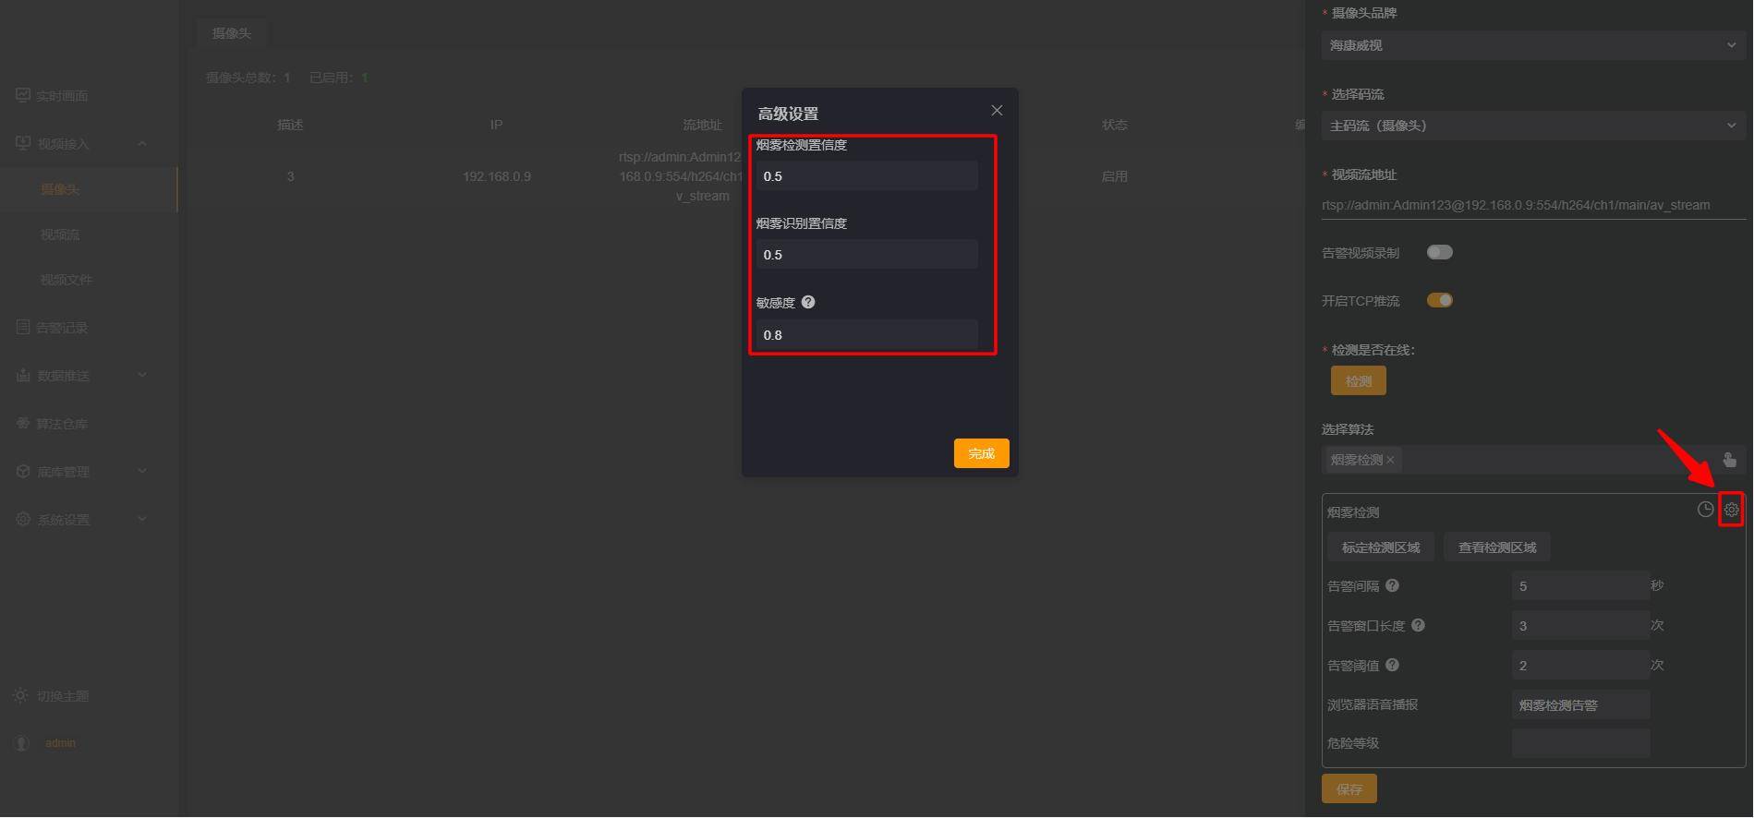Select the 摄像头 sidebar menu item
This screenshot has height=818, width=1754.
(60, 189)
